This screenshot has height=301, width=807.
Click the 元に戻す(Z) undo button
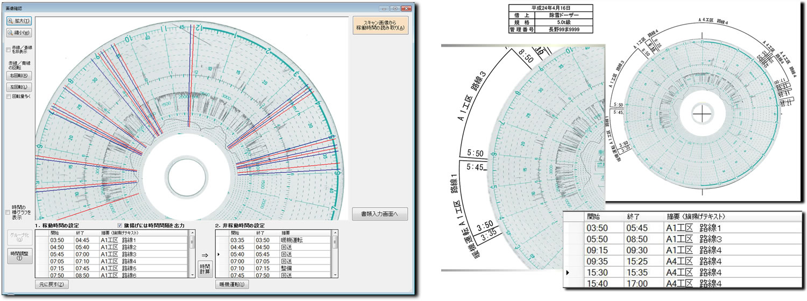point(52,284)
